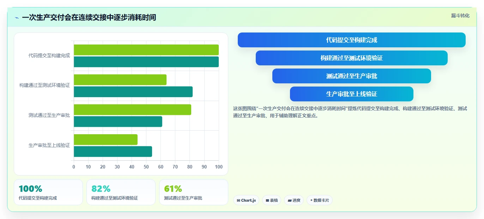Screen dimensions: 484x219
Task: Click the x-axis tick label 100
Action: click(219, 167)
